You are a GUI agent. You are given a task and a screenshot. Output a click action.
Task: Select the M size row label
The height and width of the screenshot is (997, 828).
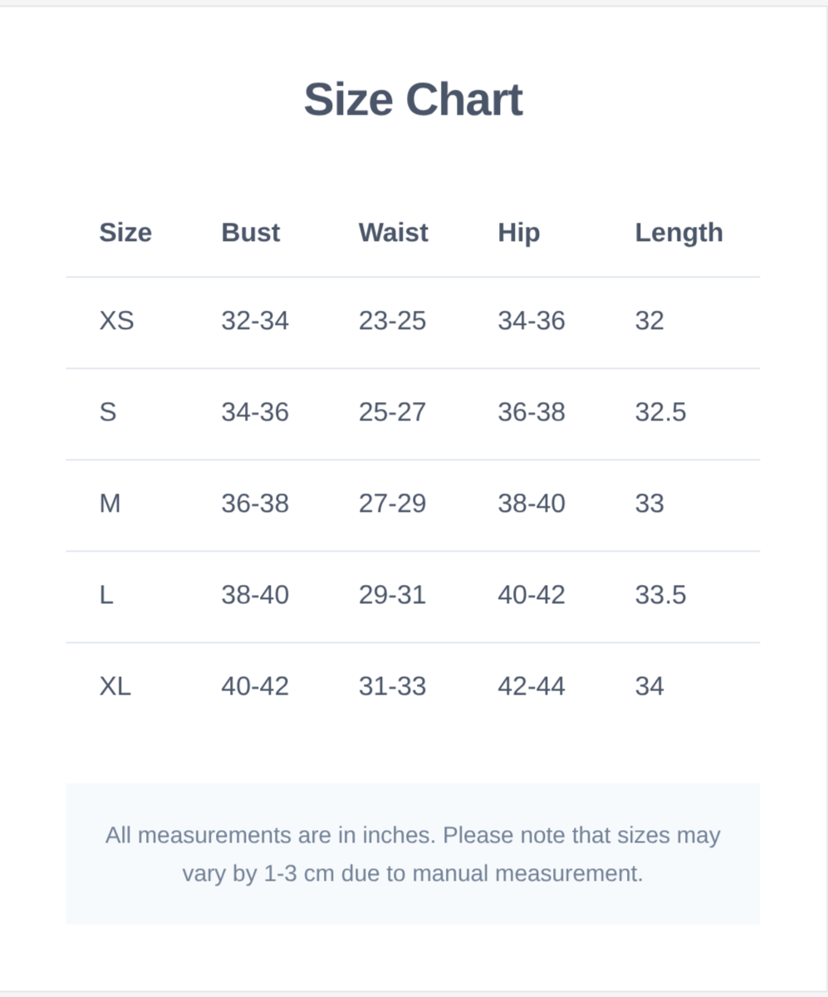(110, 503)
